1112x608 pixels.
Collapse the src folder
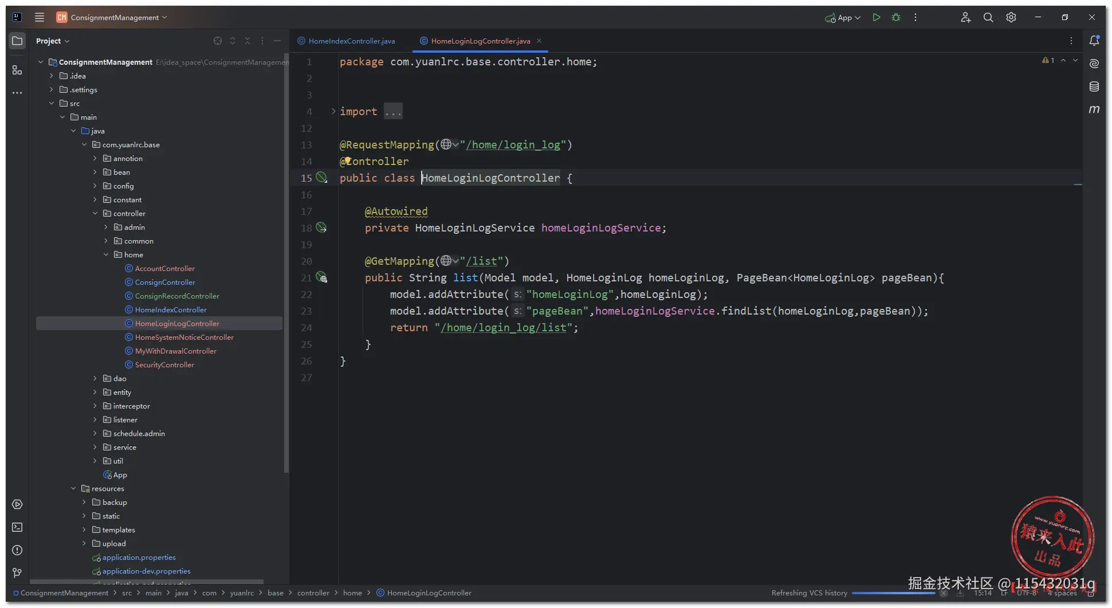coord(52,103)
